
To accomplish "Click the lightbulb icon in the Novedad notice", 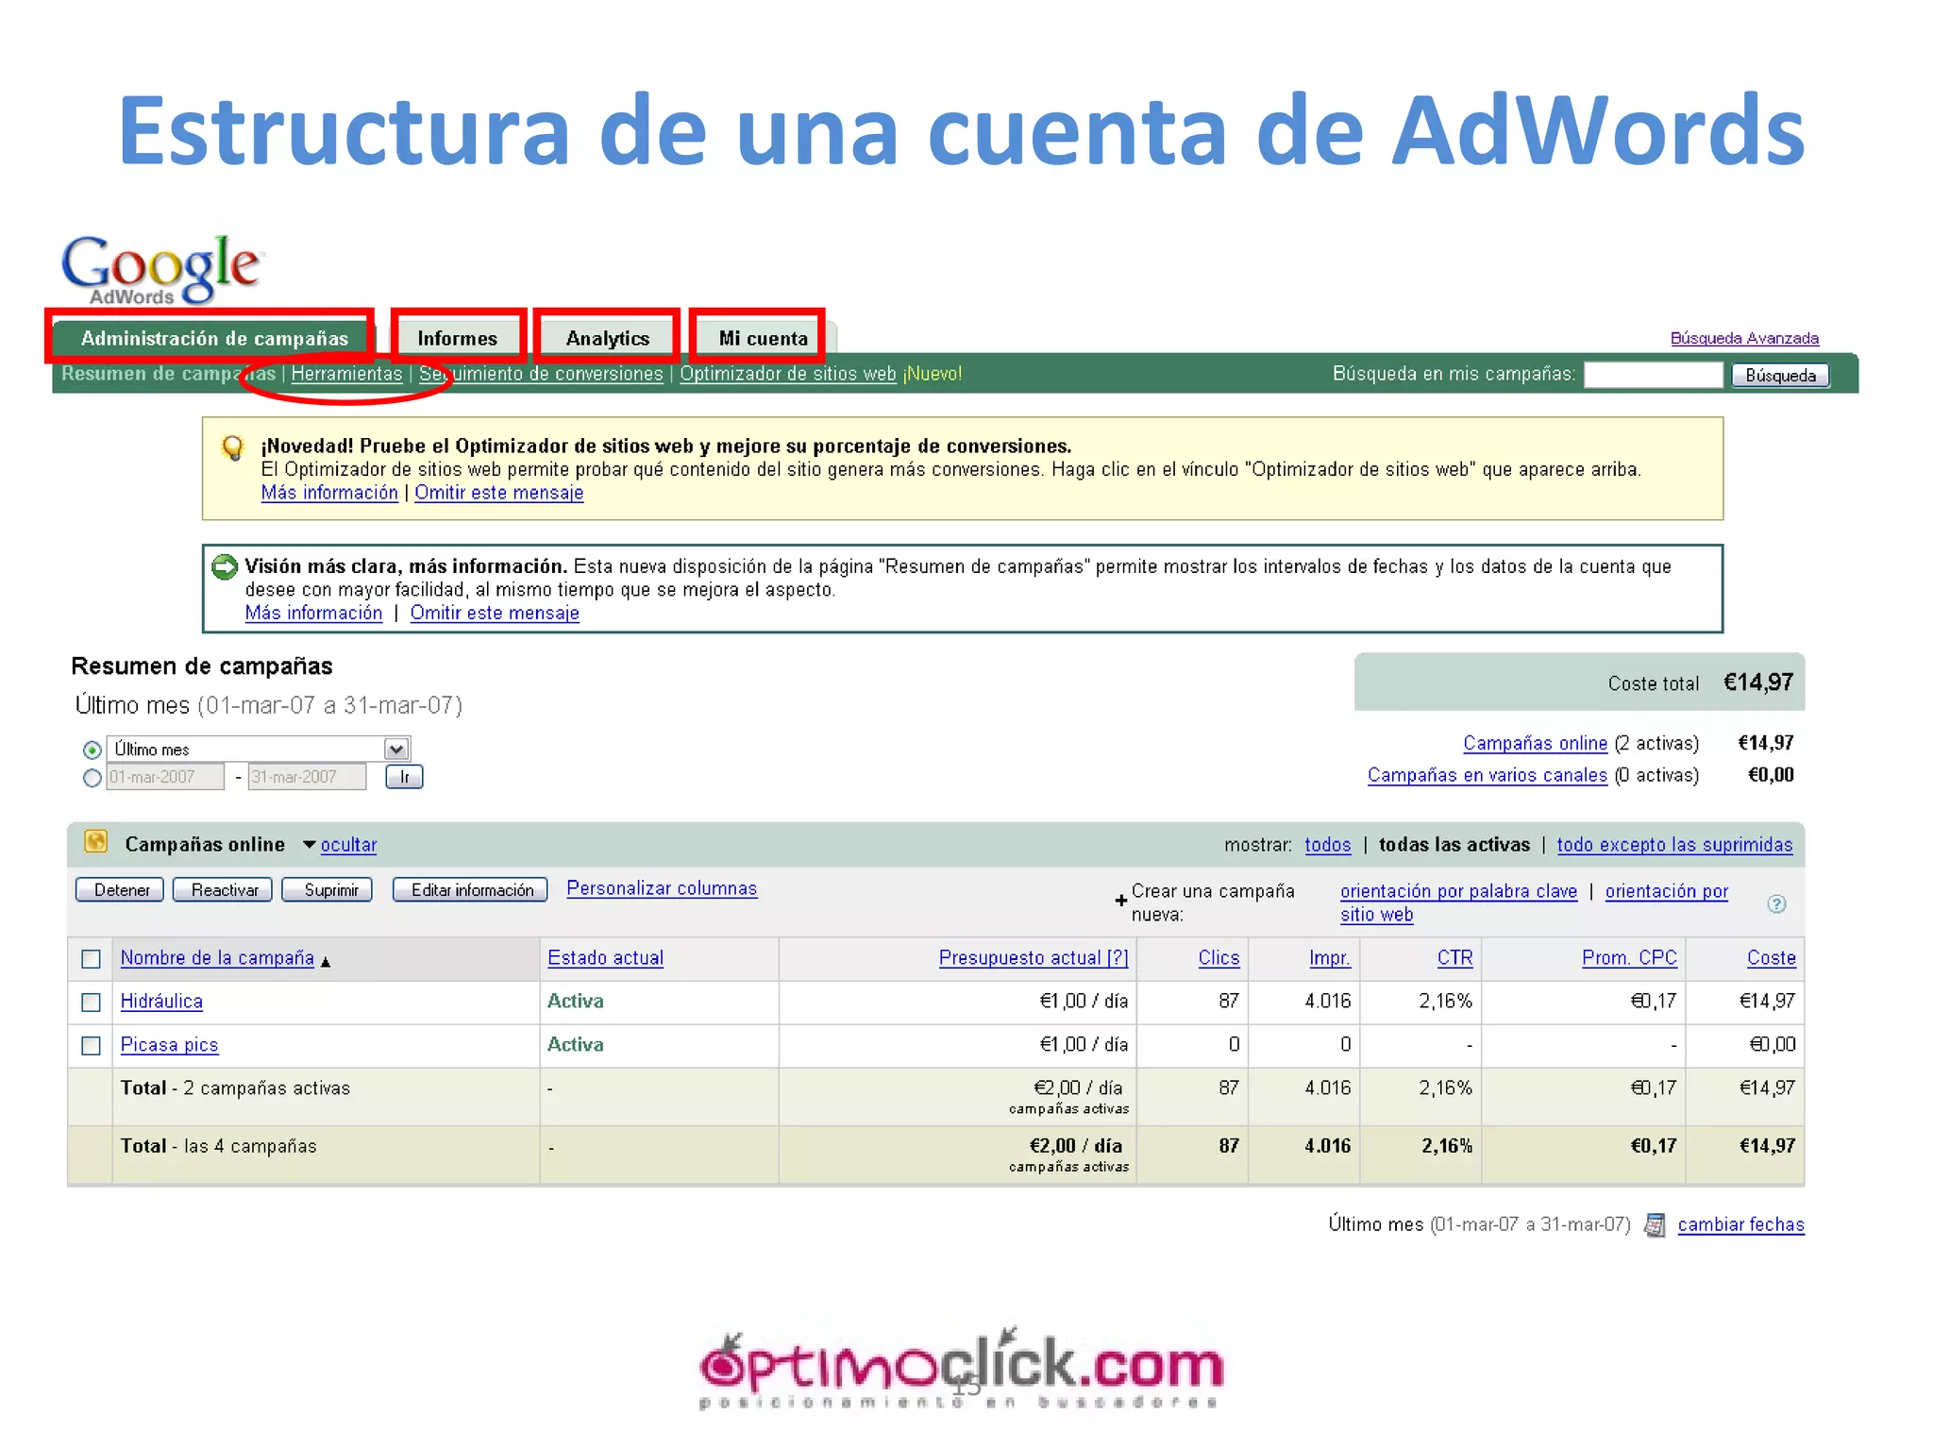I will pos(232,447).
